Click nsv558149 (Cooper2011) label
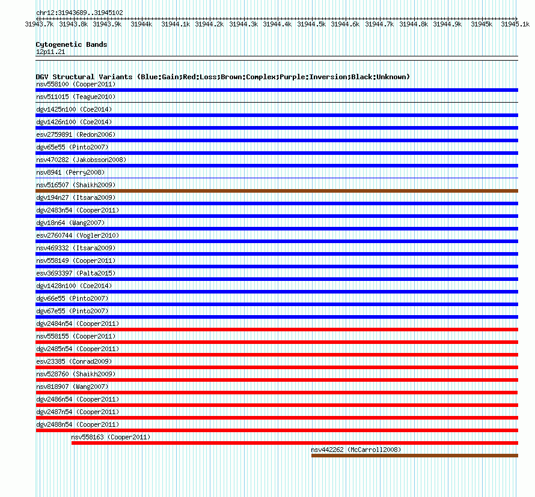 point(76,261)
